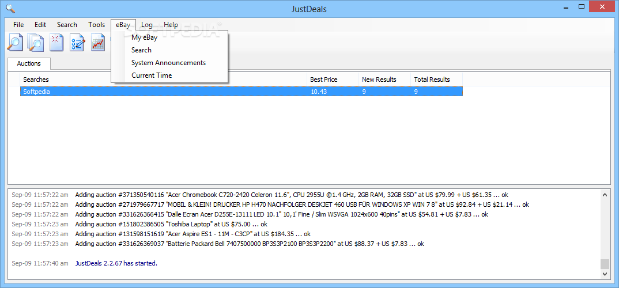Switch to the Auctions tab
619x288 pixels.
coord(29,63)
